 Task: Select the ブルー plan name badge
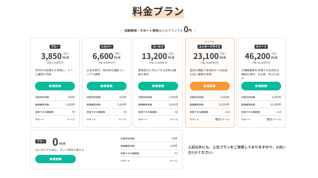[x=55, y=47]
